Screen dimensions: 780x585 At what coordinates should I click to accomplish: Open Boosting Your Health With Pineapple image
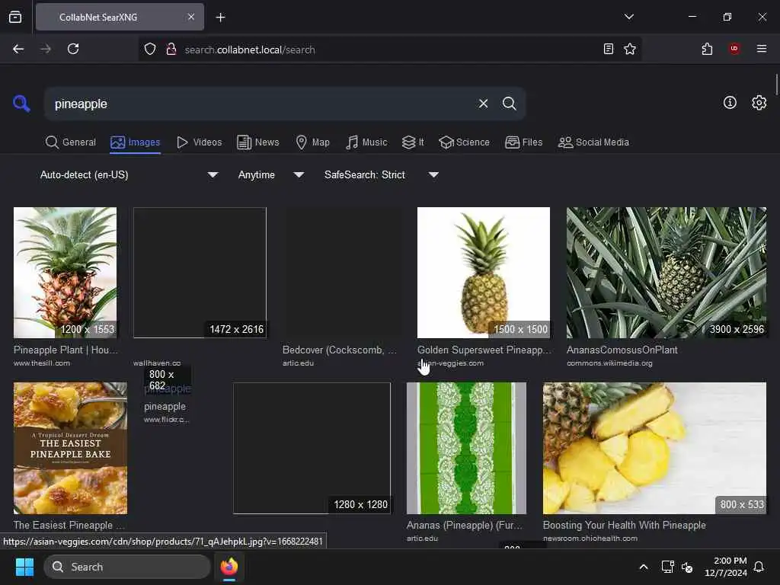pyautogui.click(x=654, y=448)
